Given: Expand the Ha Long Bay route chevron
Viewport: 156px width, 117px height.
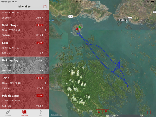Looking at the screenshot, I should [x=46, y=65].
